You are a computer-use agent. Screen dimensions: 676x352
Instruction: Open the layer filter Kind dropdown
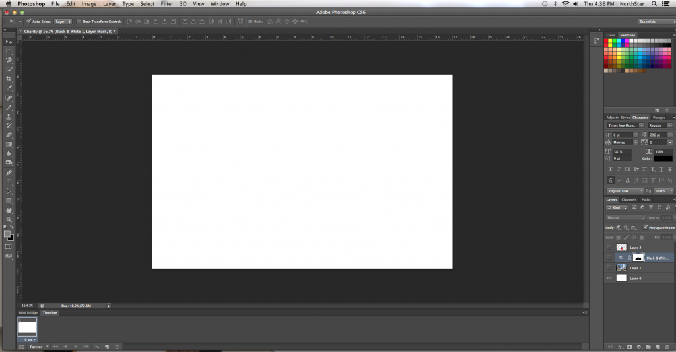[x=617, y=207]
